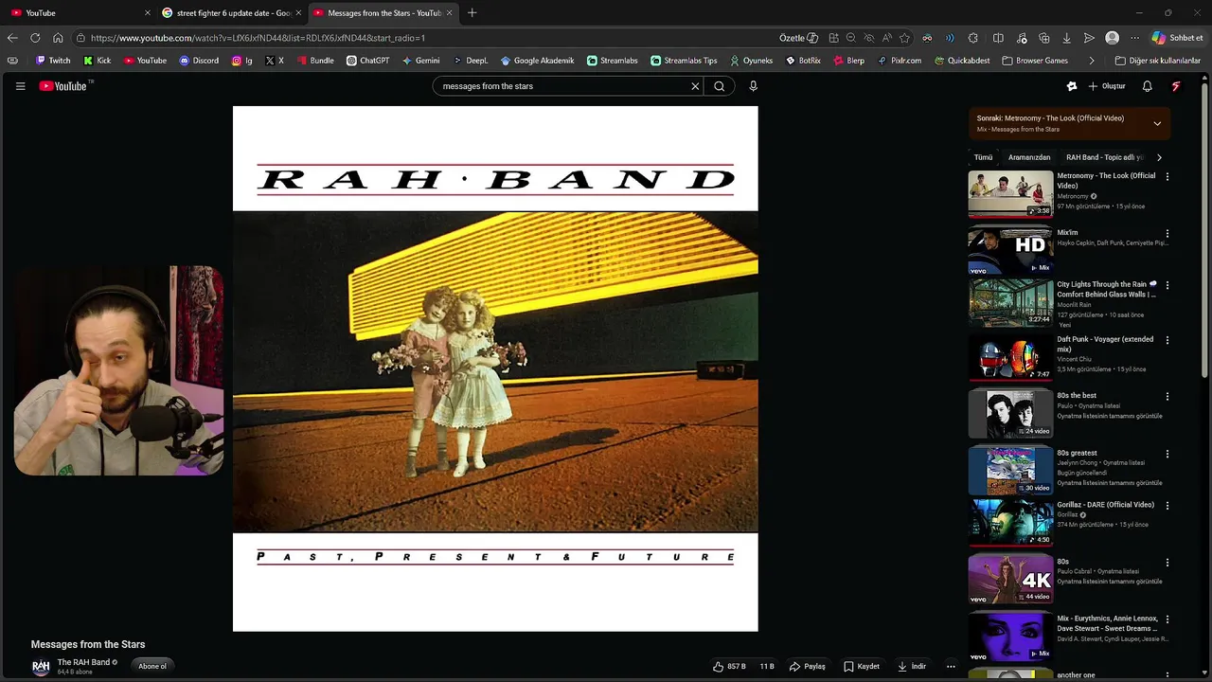Add this page to favorites (star icon)
The width and height of the screenshot is (1212, 682).
[904, 38]
